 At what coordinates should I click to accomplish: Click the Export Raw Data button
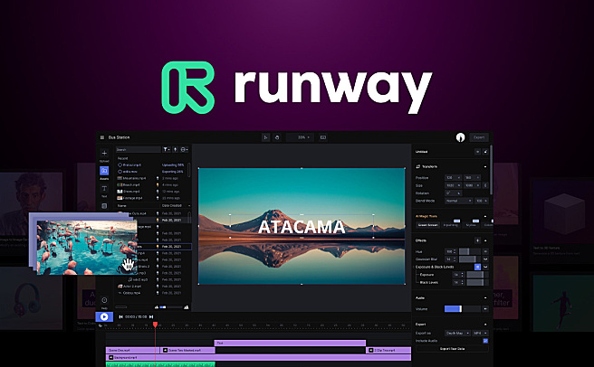click(452, 349)
